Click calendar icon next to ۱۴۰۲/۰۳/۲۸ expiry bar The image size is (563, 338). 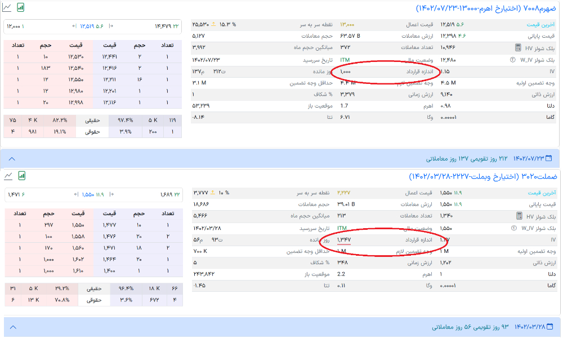[x=549, y=327]
